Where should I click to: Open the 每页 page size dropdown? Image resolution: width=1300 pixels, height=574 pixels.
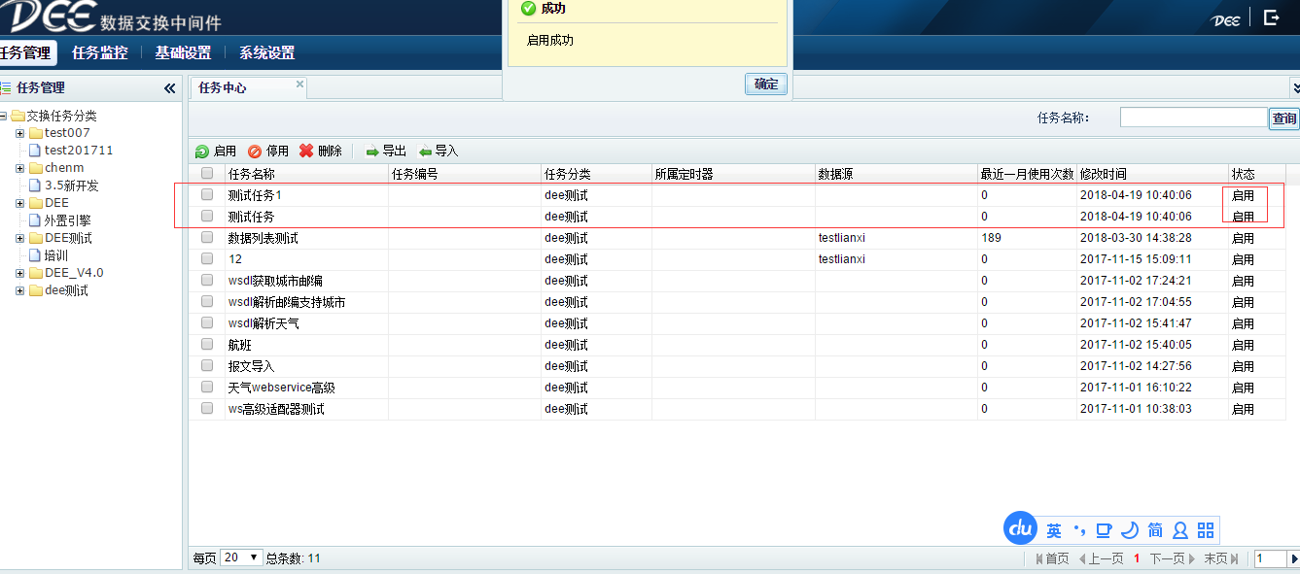pos(242,557)
